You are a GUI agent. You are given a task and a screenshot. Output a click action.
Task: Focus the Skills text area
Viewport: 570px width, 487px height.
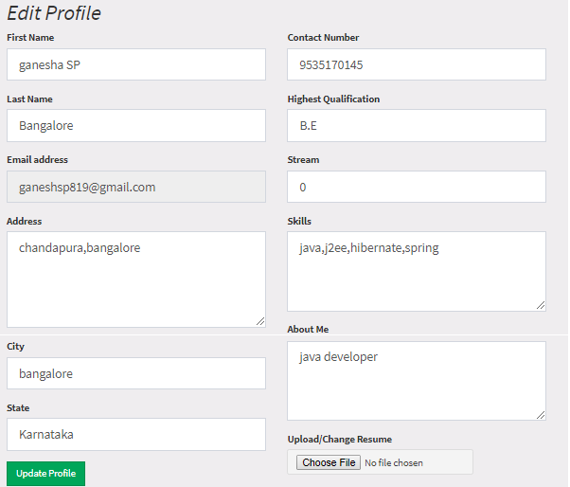pyautogui.click(x=417, y=271)
